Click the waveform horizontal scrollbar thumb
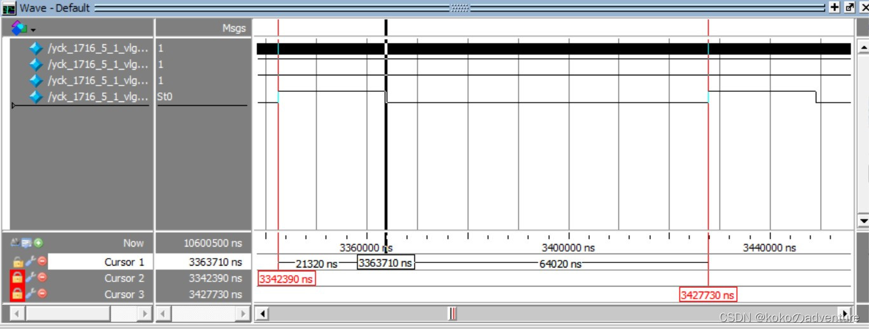869x329 pixels. tap(452, 313)
